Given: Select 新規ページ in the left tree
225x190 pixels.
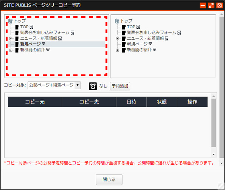Looking at the screenshot, I should point(31,44).
